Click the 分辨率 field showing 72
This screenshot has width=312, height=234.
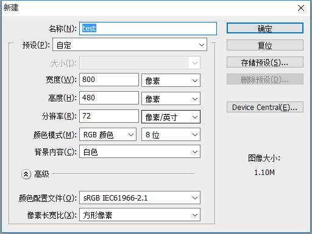pos(109,116)
